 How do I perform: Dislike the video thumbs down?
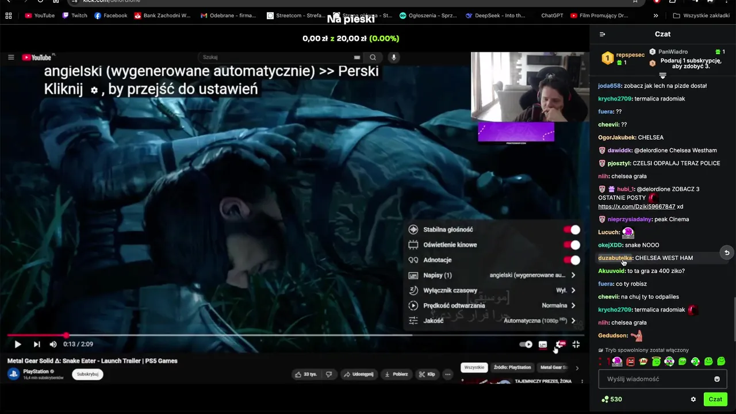point(329,374)
